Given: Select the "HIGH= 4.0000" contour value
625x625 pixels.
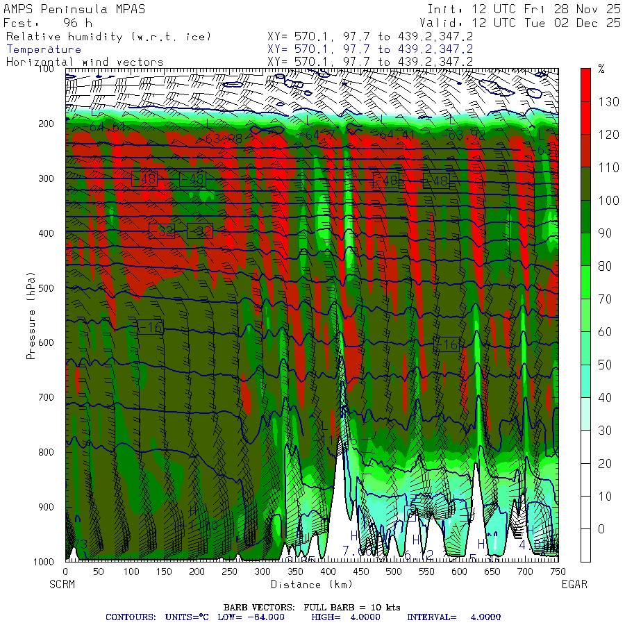Looking at the screenshot, I should (346, 617).
